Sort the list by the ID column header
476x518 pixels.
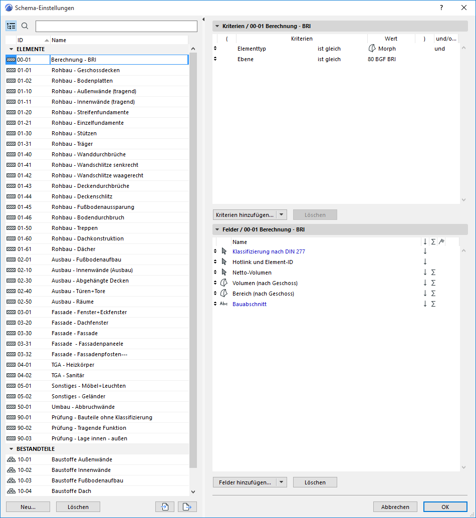click(33, 40)
